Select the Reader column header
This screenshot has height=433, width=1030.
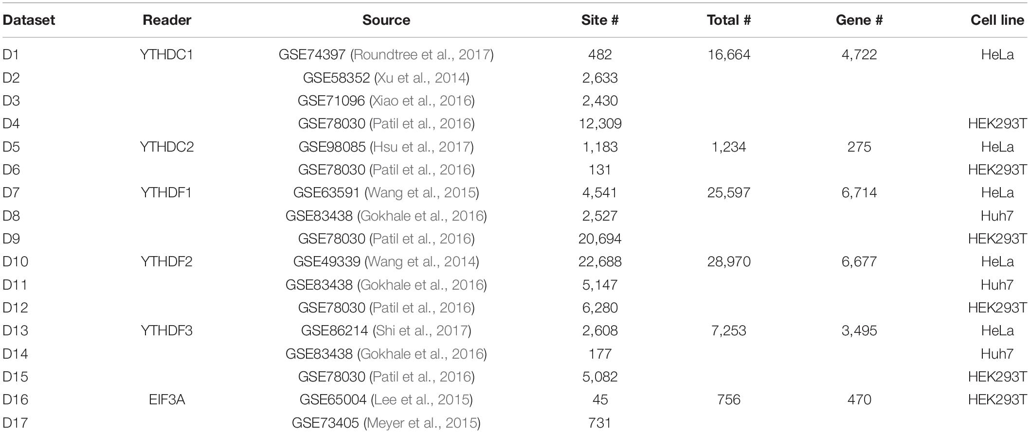[167, 20]
